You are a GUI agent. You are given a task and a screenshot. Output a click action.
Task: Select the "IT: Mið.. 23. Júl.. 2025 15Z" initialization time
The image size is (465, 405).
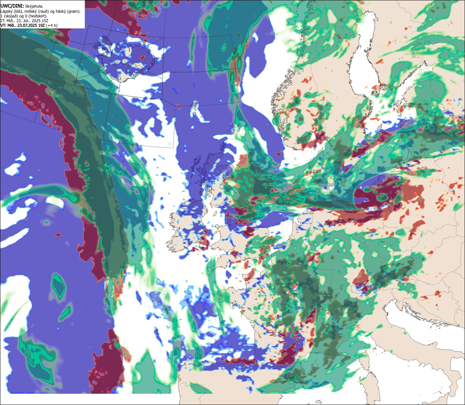pyautogui.click(x=25, y=21)
